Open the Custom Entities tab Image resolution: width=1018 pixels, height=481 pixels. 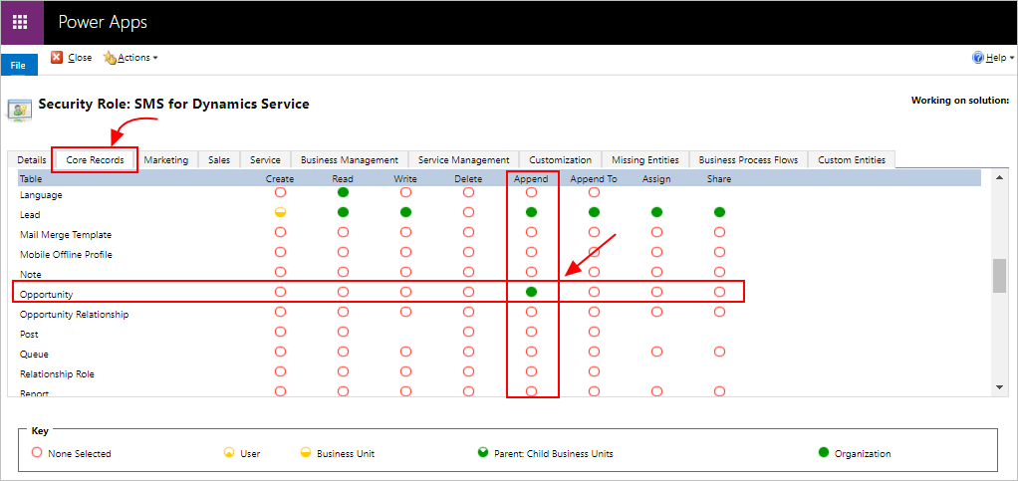tap(852, 159)
